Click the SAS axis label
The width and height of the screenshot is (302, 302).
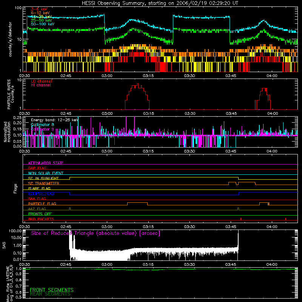tap(4, 245)
